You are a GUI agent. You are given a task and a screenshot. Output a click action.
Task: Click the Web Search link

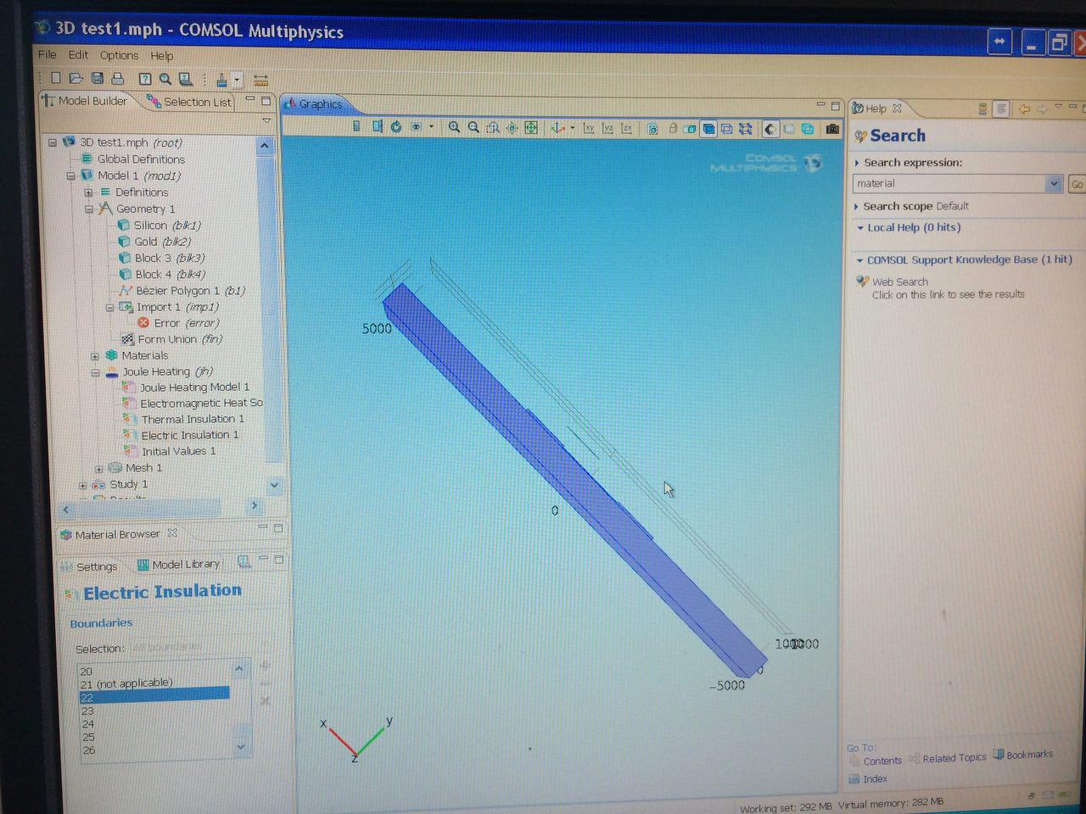pyautogui.click(x=899, y=282)
